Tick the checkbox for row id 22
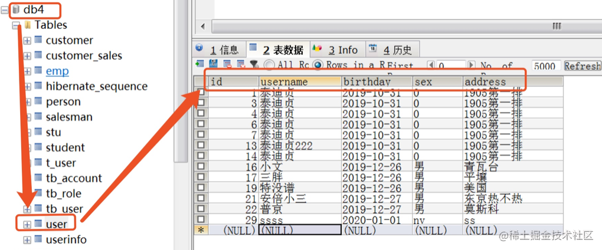This screenshot has height=250, width=602. (201, 209)
